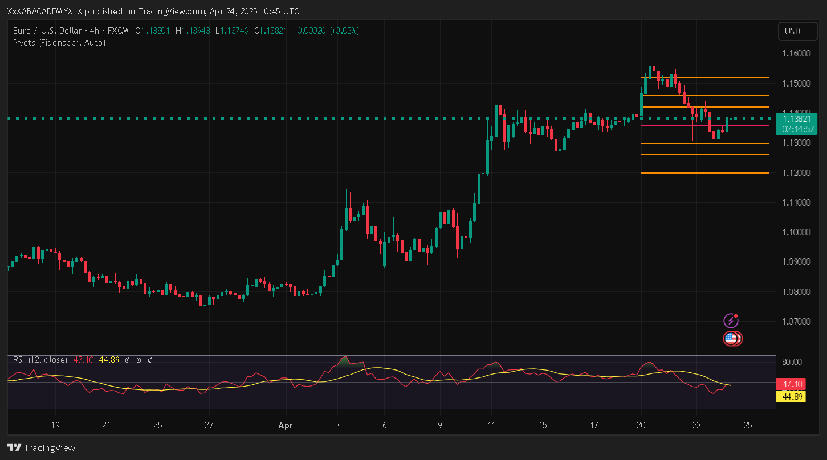Screen dimensions: 827x460
Task: Click the 11 date label on time axis
Action: pyautogui.click(x=491, y=425)
